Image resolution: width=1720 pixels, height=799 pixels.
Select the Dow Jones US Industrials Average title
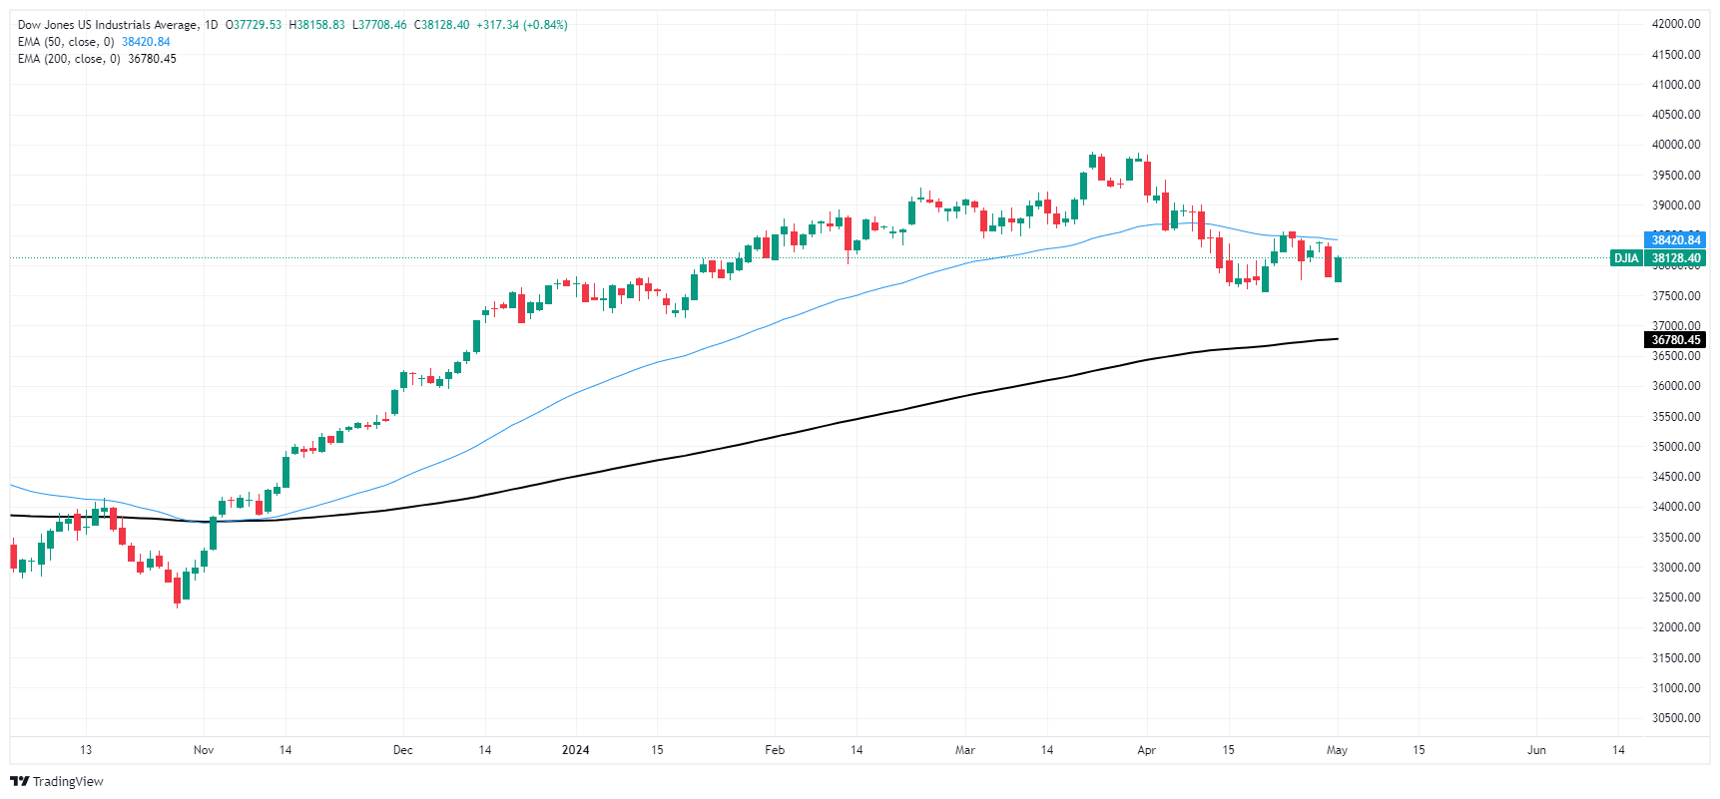coord(108,25)
